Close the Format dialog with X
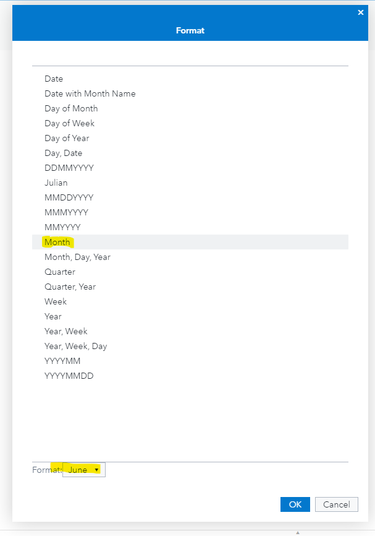 coord(361,12)
